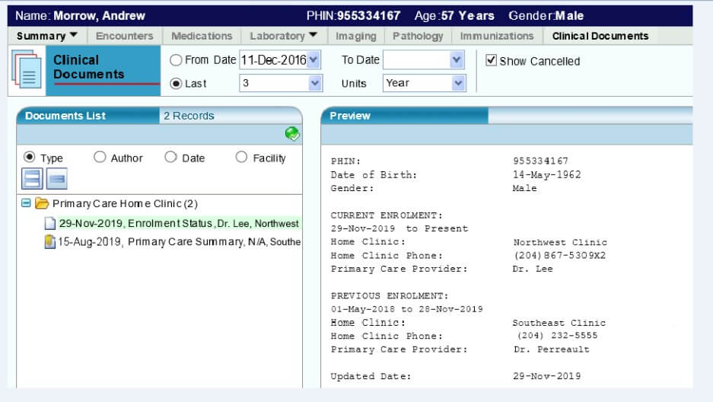Switch to the Pathology tab
This screenshot has width=713, height=402.
tap(418, 36)
